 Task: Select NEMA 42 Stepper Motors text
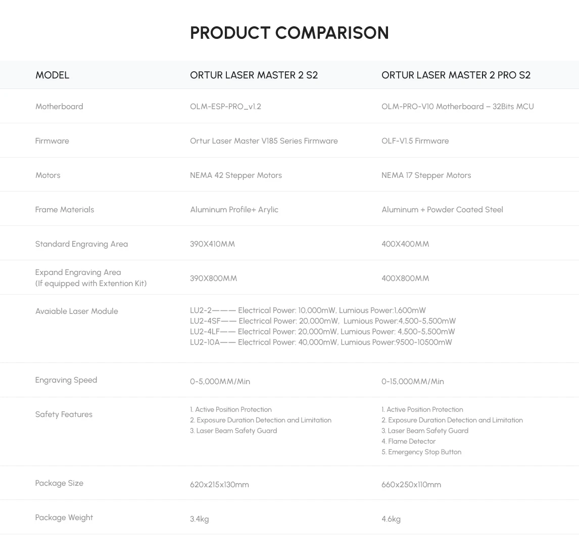235,175
